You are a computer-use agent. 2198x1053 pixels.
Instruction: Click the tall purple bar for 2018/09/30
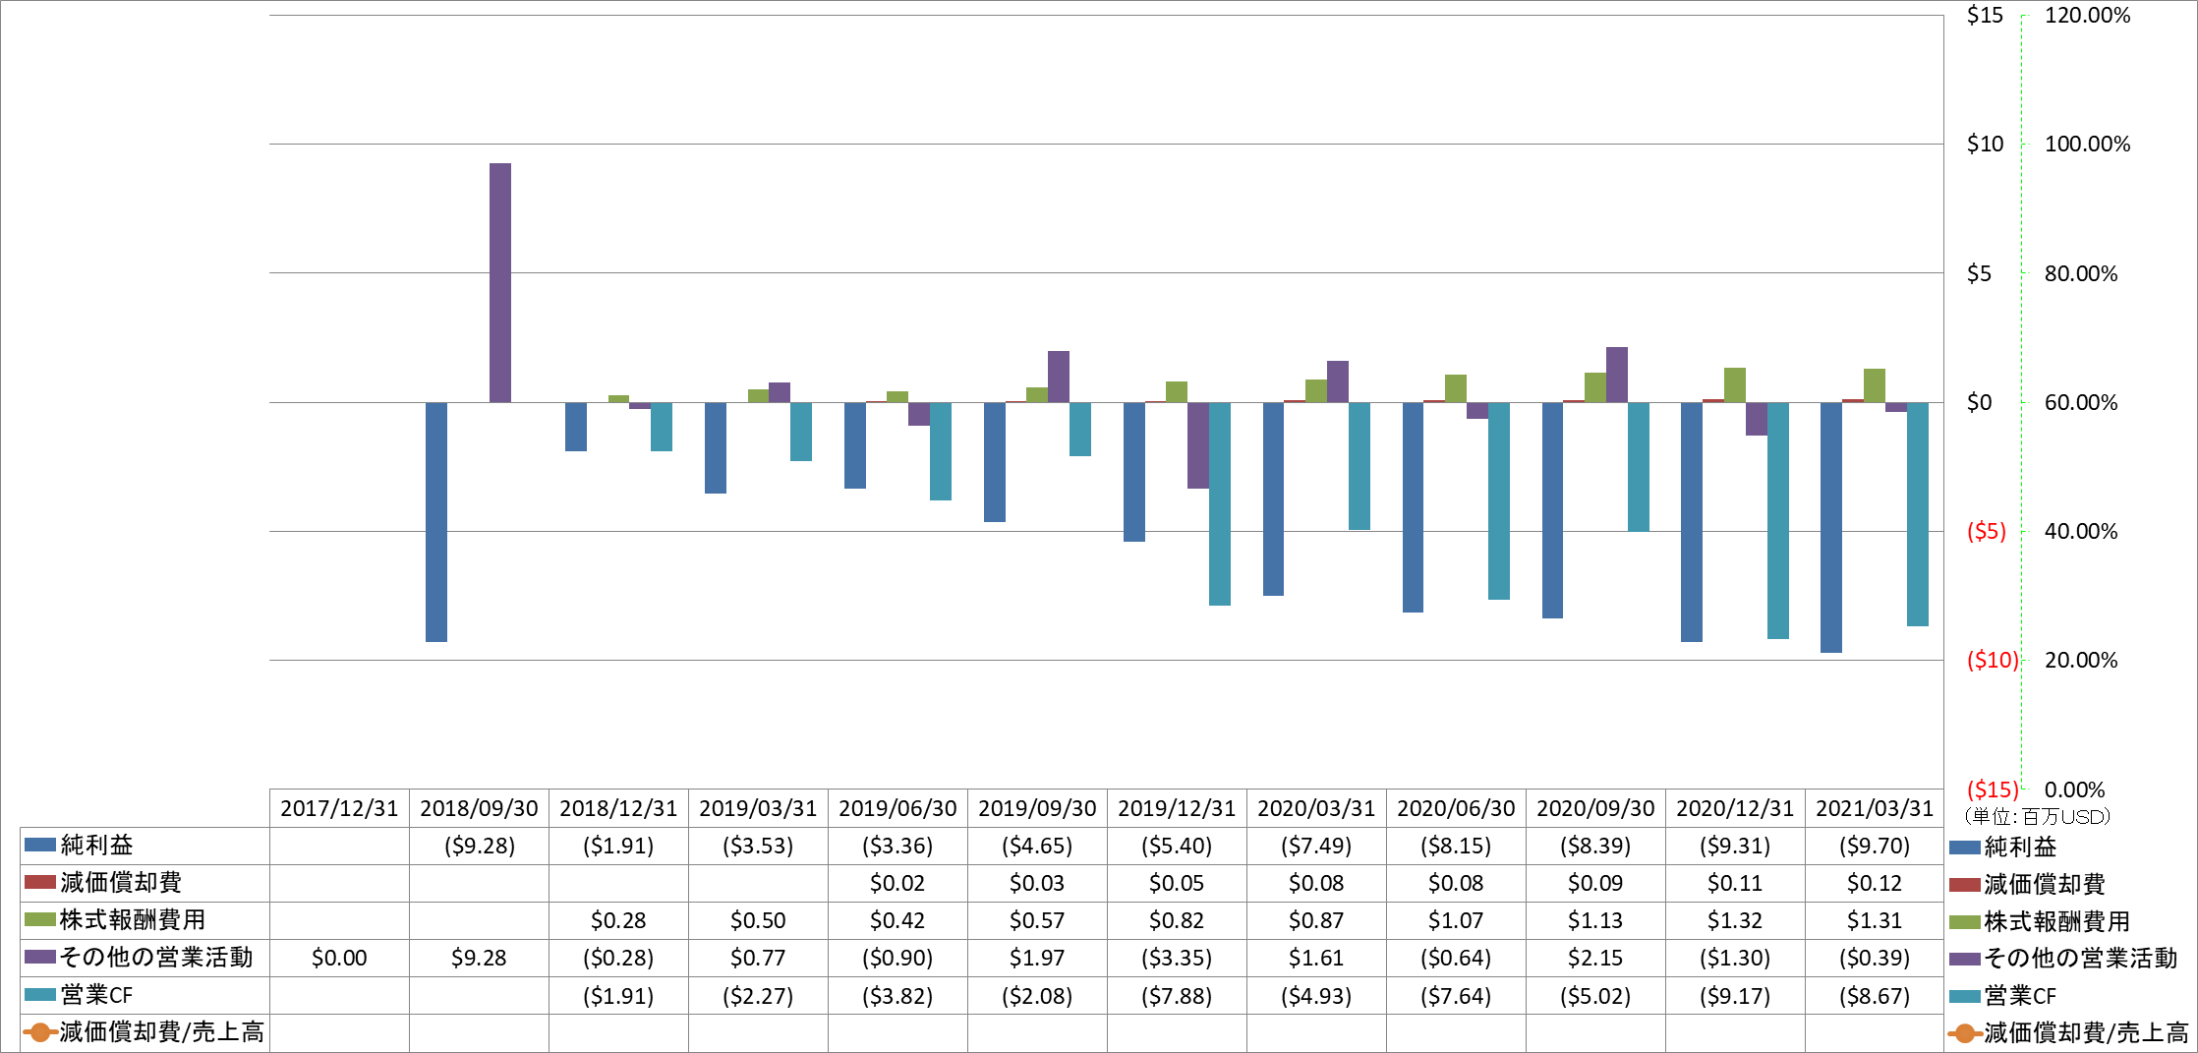click(500, 283)
